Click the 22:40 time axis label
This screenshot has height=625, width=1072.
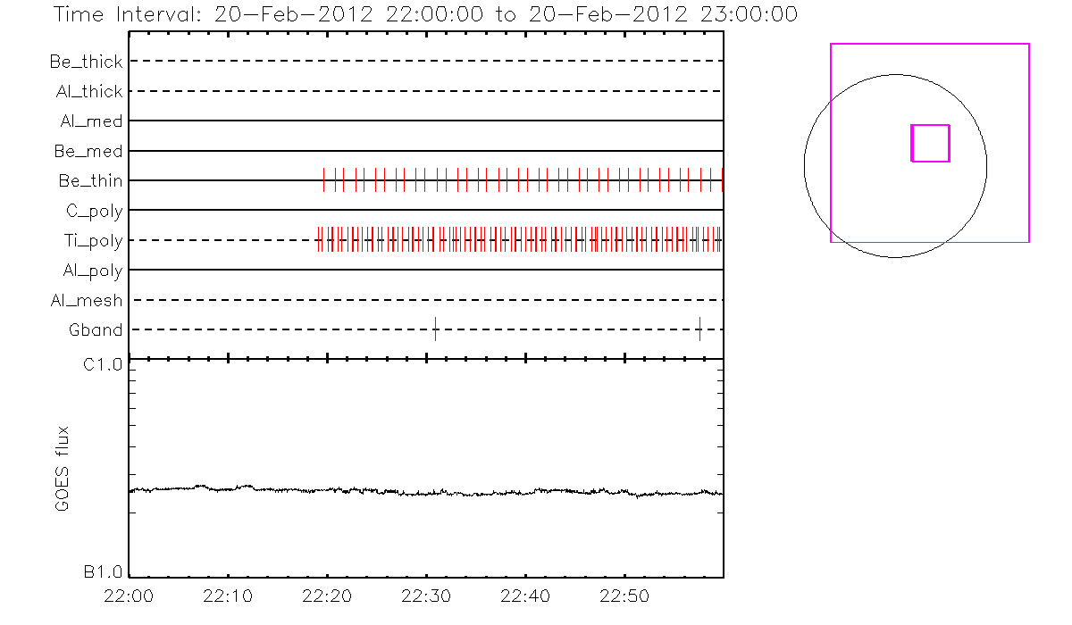point(525,596)
